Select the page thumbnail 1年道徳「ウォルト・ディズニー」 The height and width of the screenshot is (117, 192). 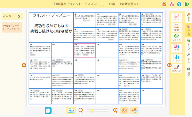[12, 27]
